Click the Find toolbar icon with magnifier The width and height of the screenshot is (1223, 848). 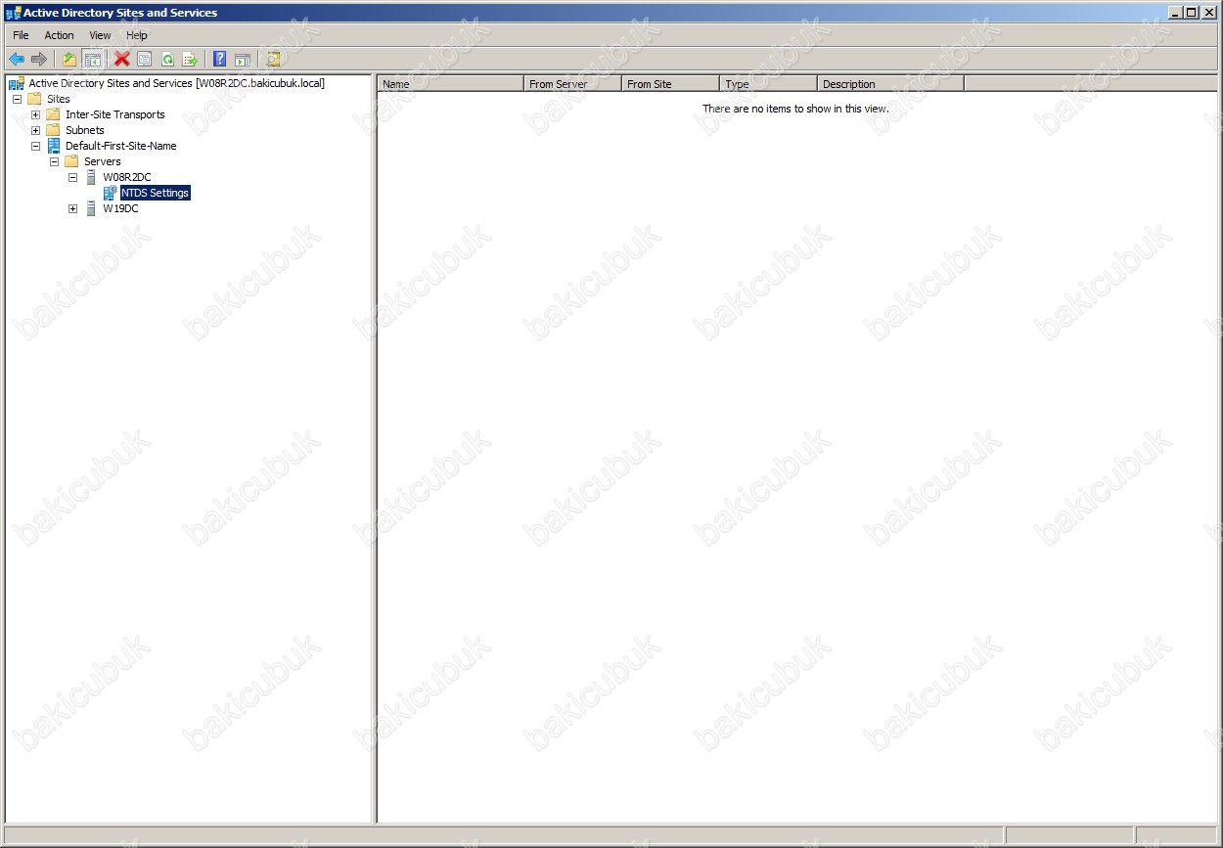pyautogui.click(x=273, y=60)
